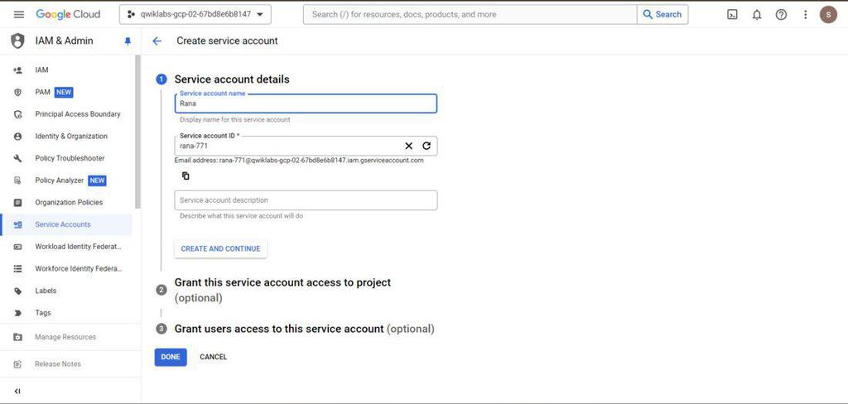Click the back arrow beside Create service account

point(157,41)
